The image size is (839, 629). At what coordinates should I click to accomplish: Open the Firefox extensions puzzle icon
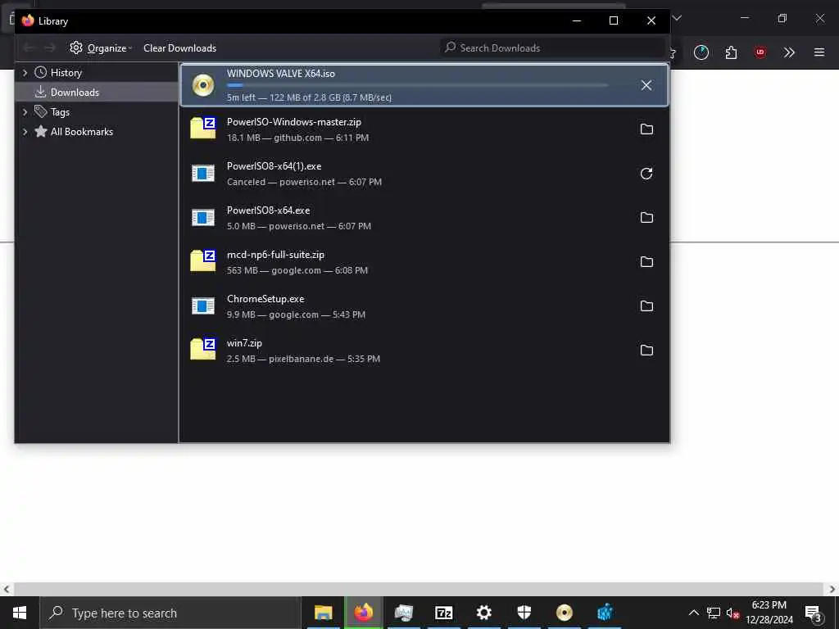tap(731, 52)
